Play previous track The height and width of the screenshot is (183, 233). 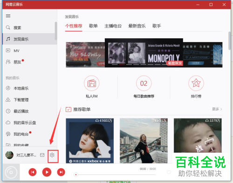33,172
